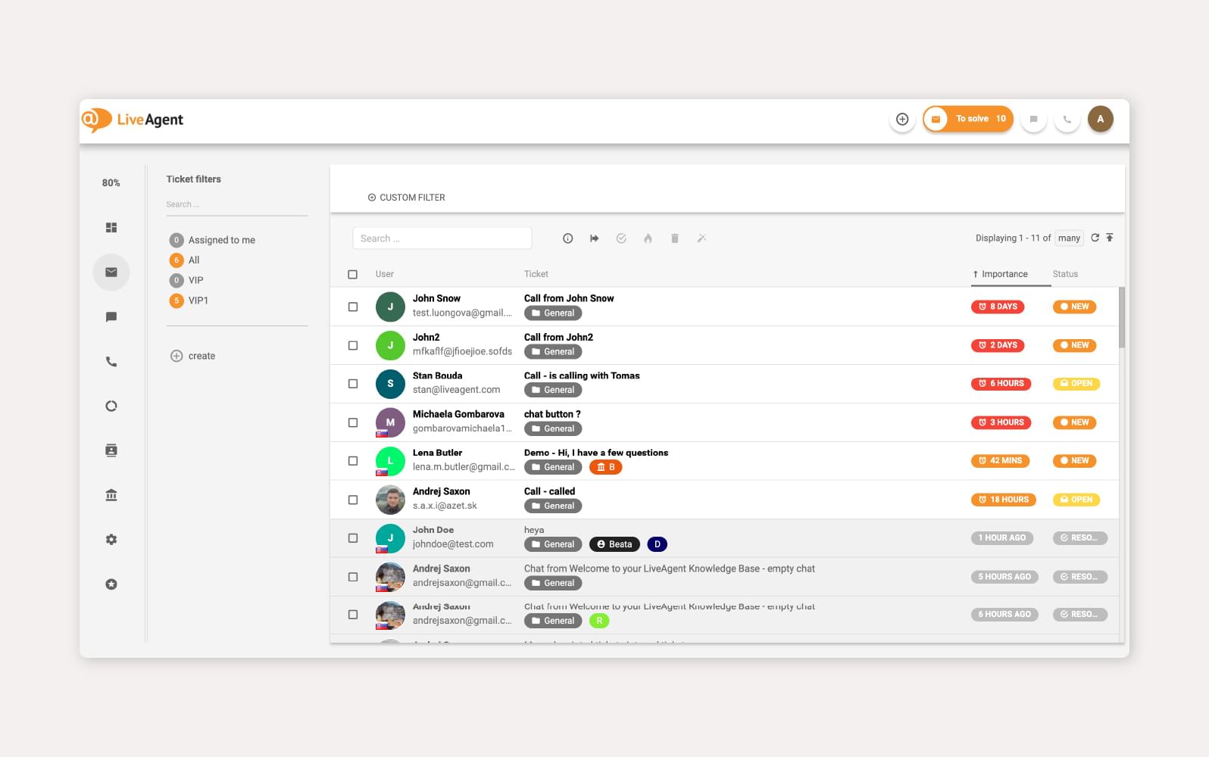This screenshot has height=757, width=1209.
Task: Select the All ticket filter
Action: [185, 260]
